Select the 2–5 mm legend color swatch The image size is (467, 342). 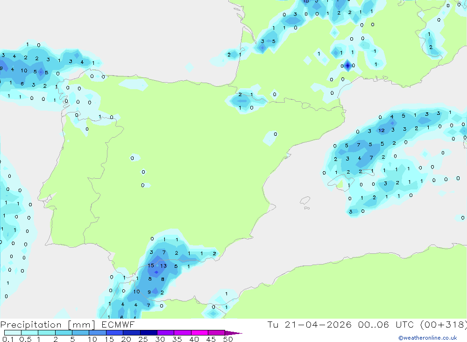[x=64, y=333]
